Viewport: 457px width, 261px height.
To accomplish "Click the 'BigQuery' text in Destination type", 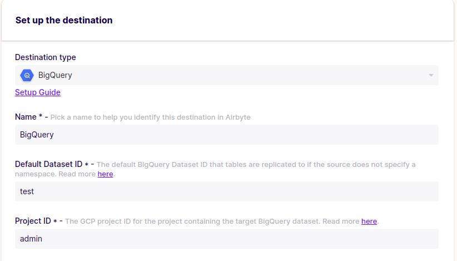I will tap(55, 75).
